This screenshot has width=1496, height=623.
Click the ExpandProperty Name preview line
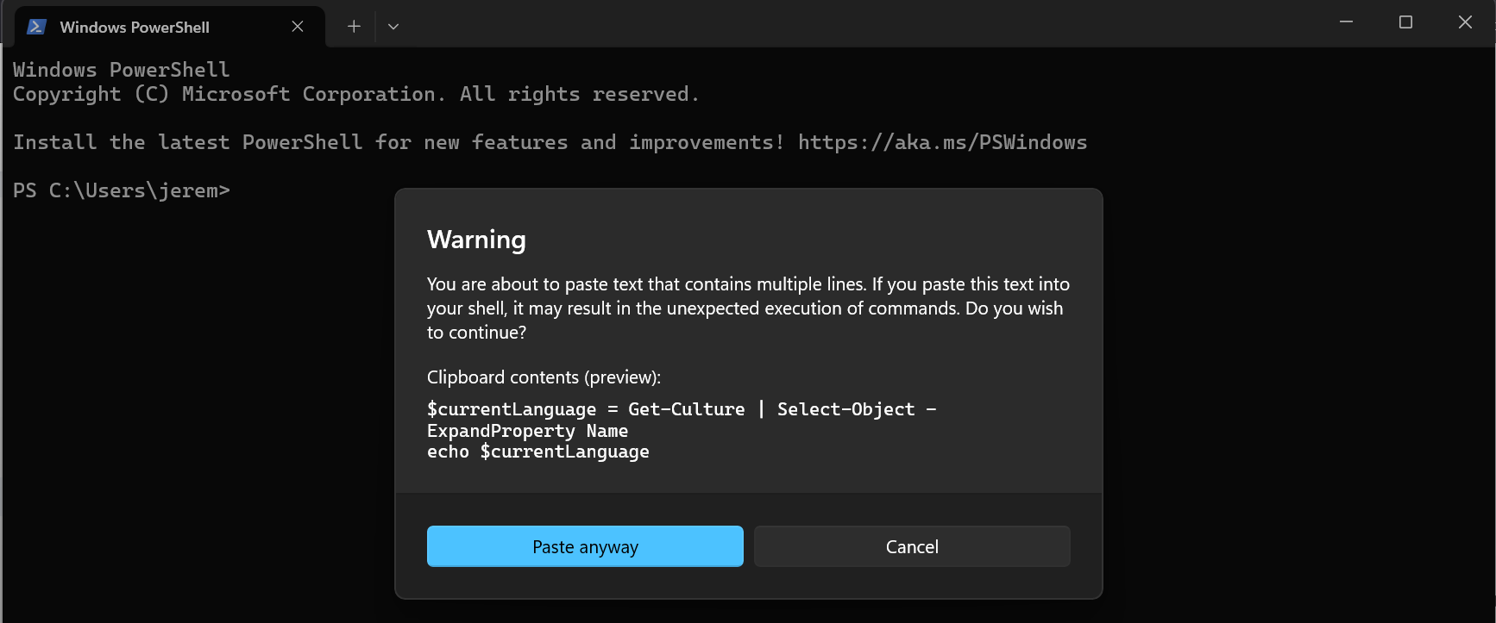point(527,431)
